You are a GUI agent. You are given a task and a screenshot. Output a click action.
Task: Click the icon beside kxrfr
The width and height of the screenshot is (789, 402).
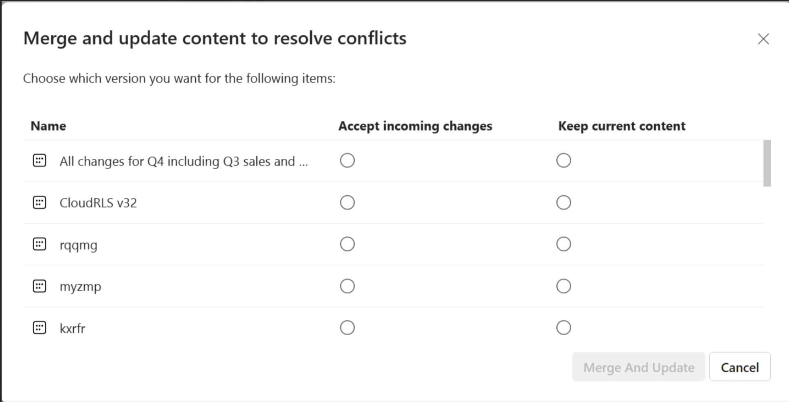tap(39, 328)
